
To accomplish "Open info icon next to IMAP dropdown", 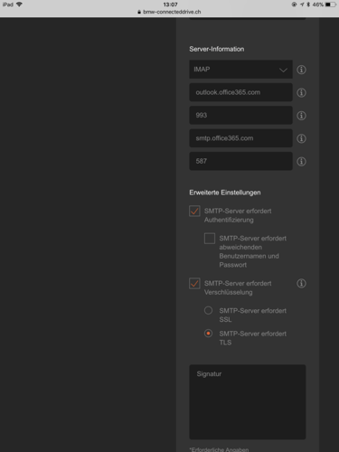I will (301, 70).
